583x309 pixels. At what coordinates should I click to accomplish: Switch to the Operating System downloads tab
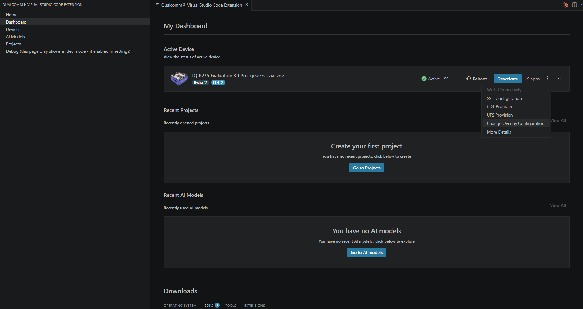point(180,306)
